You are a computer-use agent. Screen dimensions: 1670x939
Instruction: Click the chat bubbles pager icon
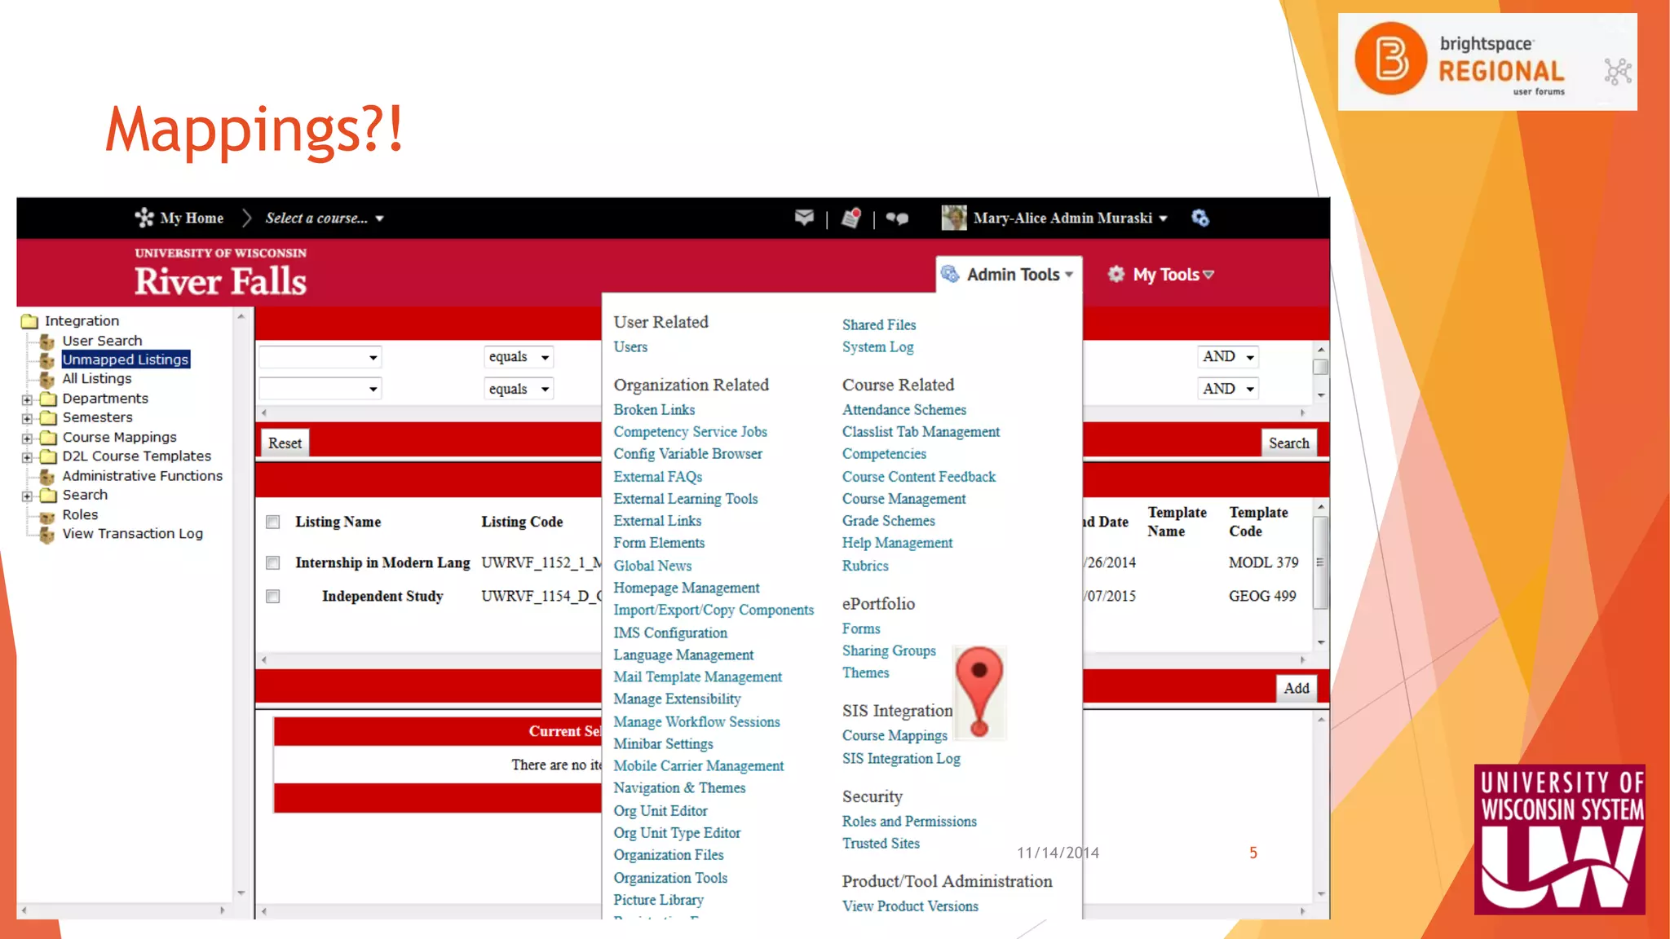(897, 218)
